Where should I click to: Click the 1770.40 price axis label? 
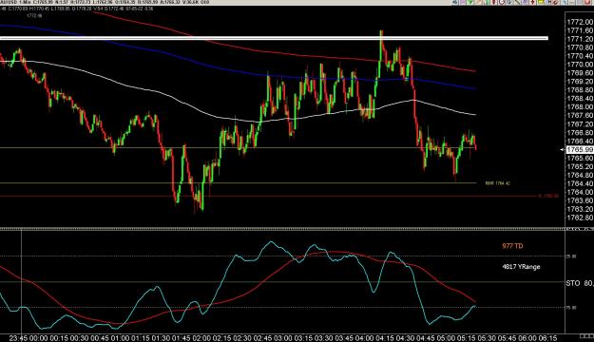pos(579,56)
